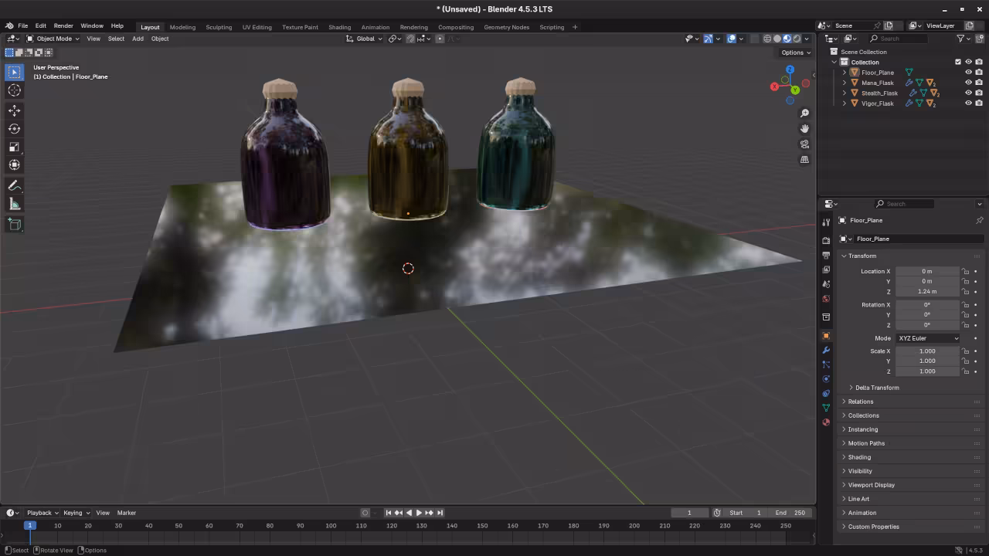Toggle the Collection checkbox in the outliner

(x=958, y=62)
